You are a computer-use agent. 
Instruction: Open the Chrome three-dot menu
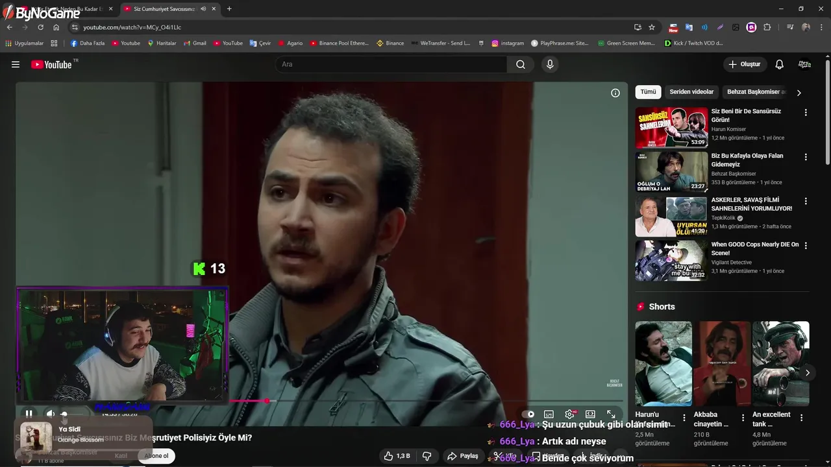pos(821,27)
